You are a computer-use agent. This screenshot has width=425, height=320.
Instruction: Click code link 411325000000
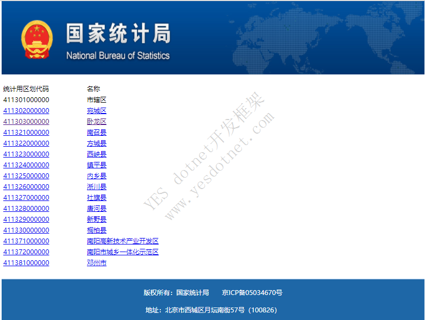26,176
